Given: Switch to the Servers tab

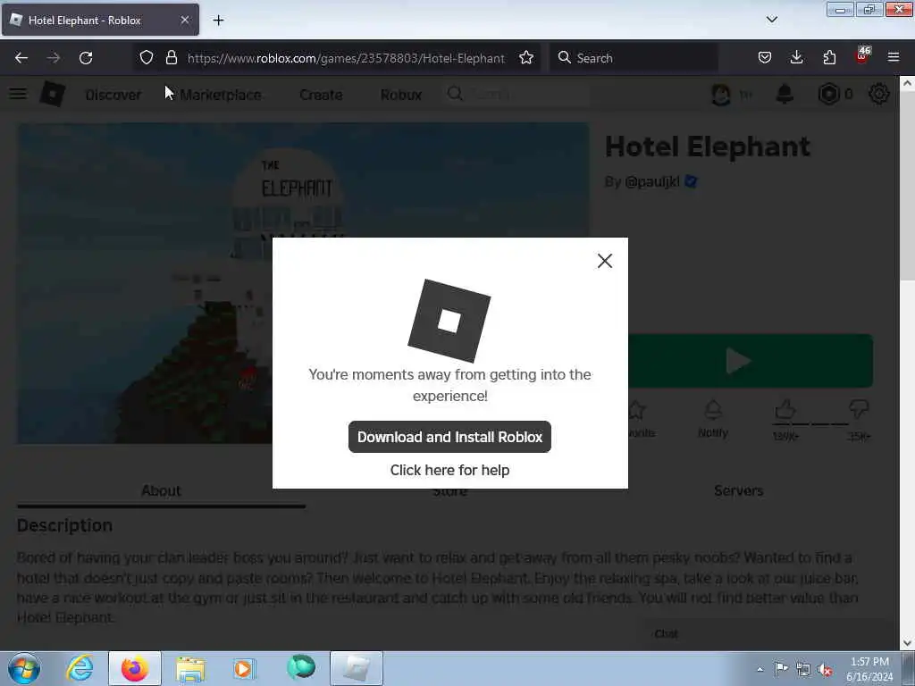Looking at the screenshot, I should [738, 490].
